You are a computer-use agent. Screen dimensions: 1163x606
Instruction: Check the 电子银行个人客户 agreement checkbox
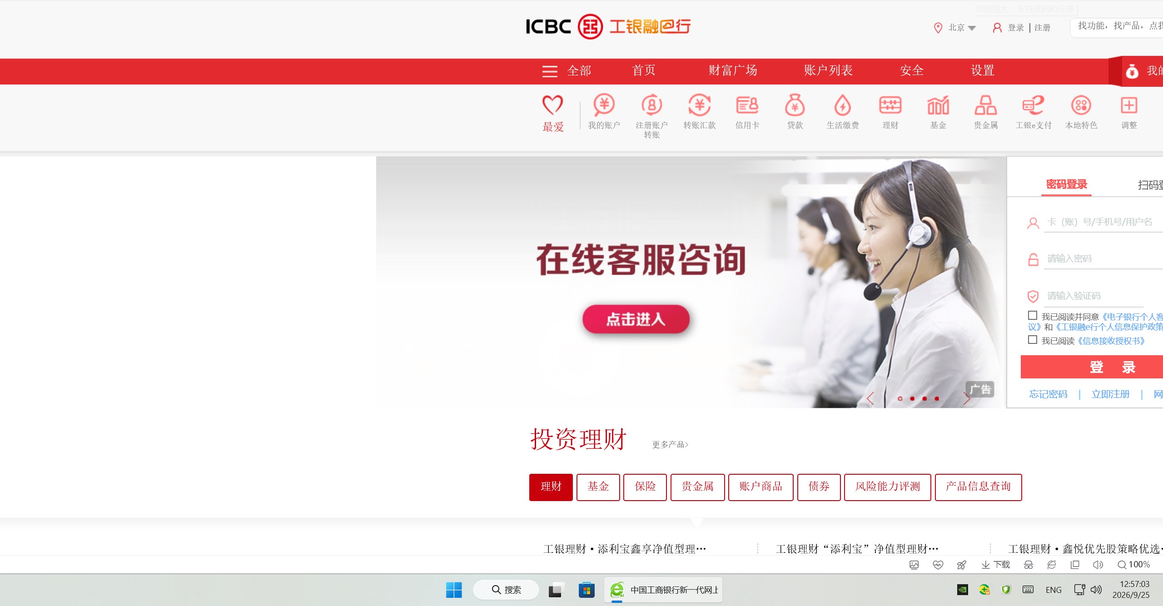1032,315
